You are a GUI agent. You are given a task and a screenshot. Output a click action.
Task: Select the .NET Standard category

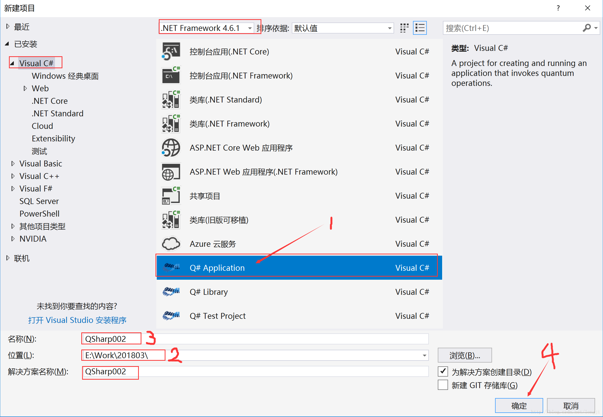coord(58,114)
